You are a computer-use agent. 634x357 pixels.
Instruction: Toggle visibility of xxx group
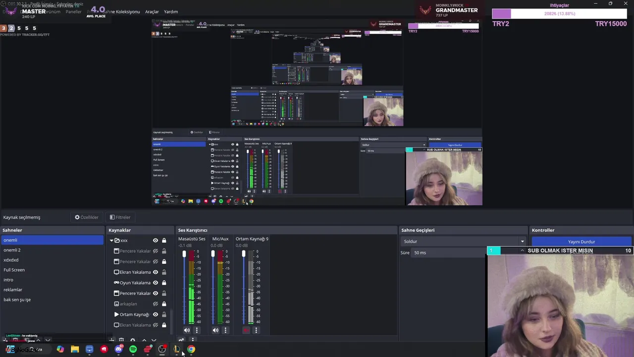156,240
